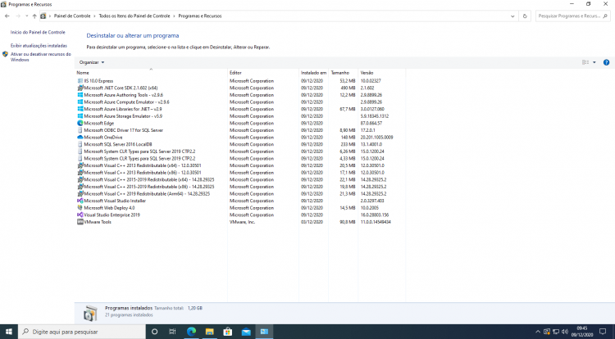
Task: Sort by the Instalado em column header
Action: tap(313, 73)
